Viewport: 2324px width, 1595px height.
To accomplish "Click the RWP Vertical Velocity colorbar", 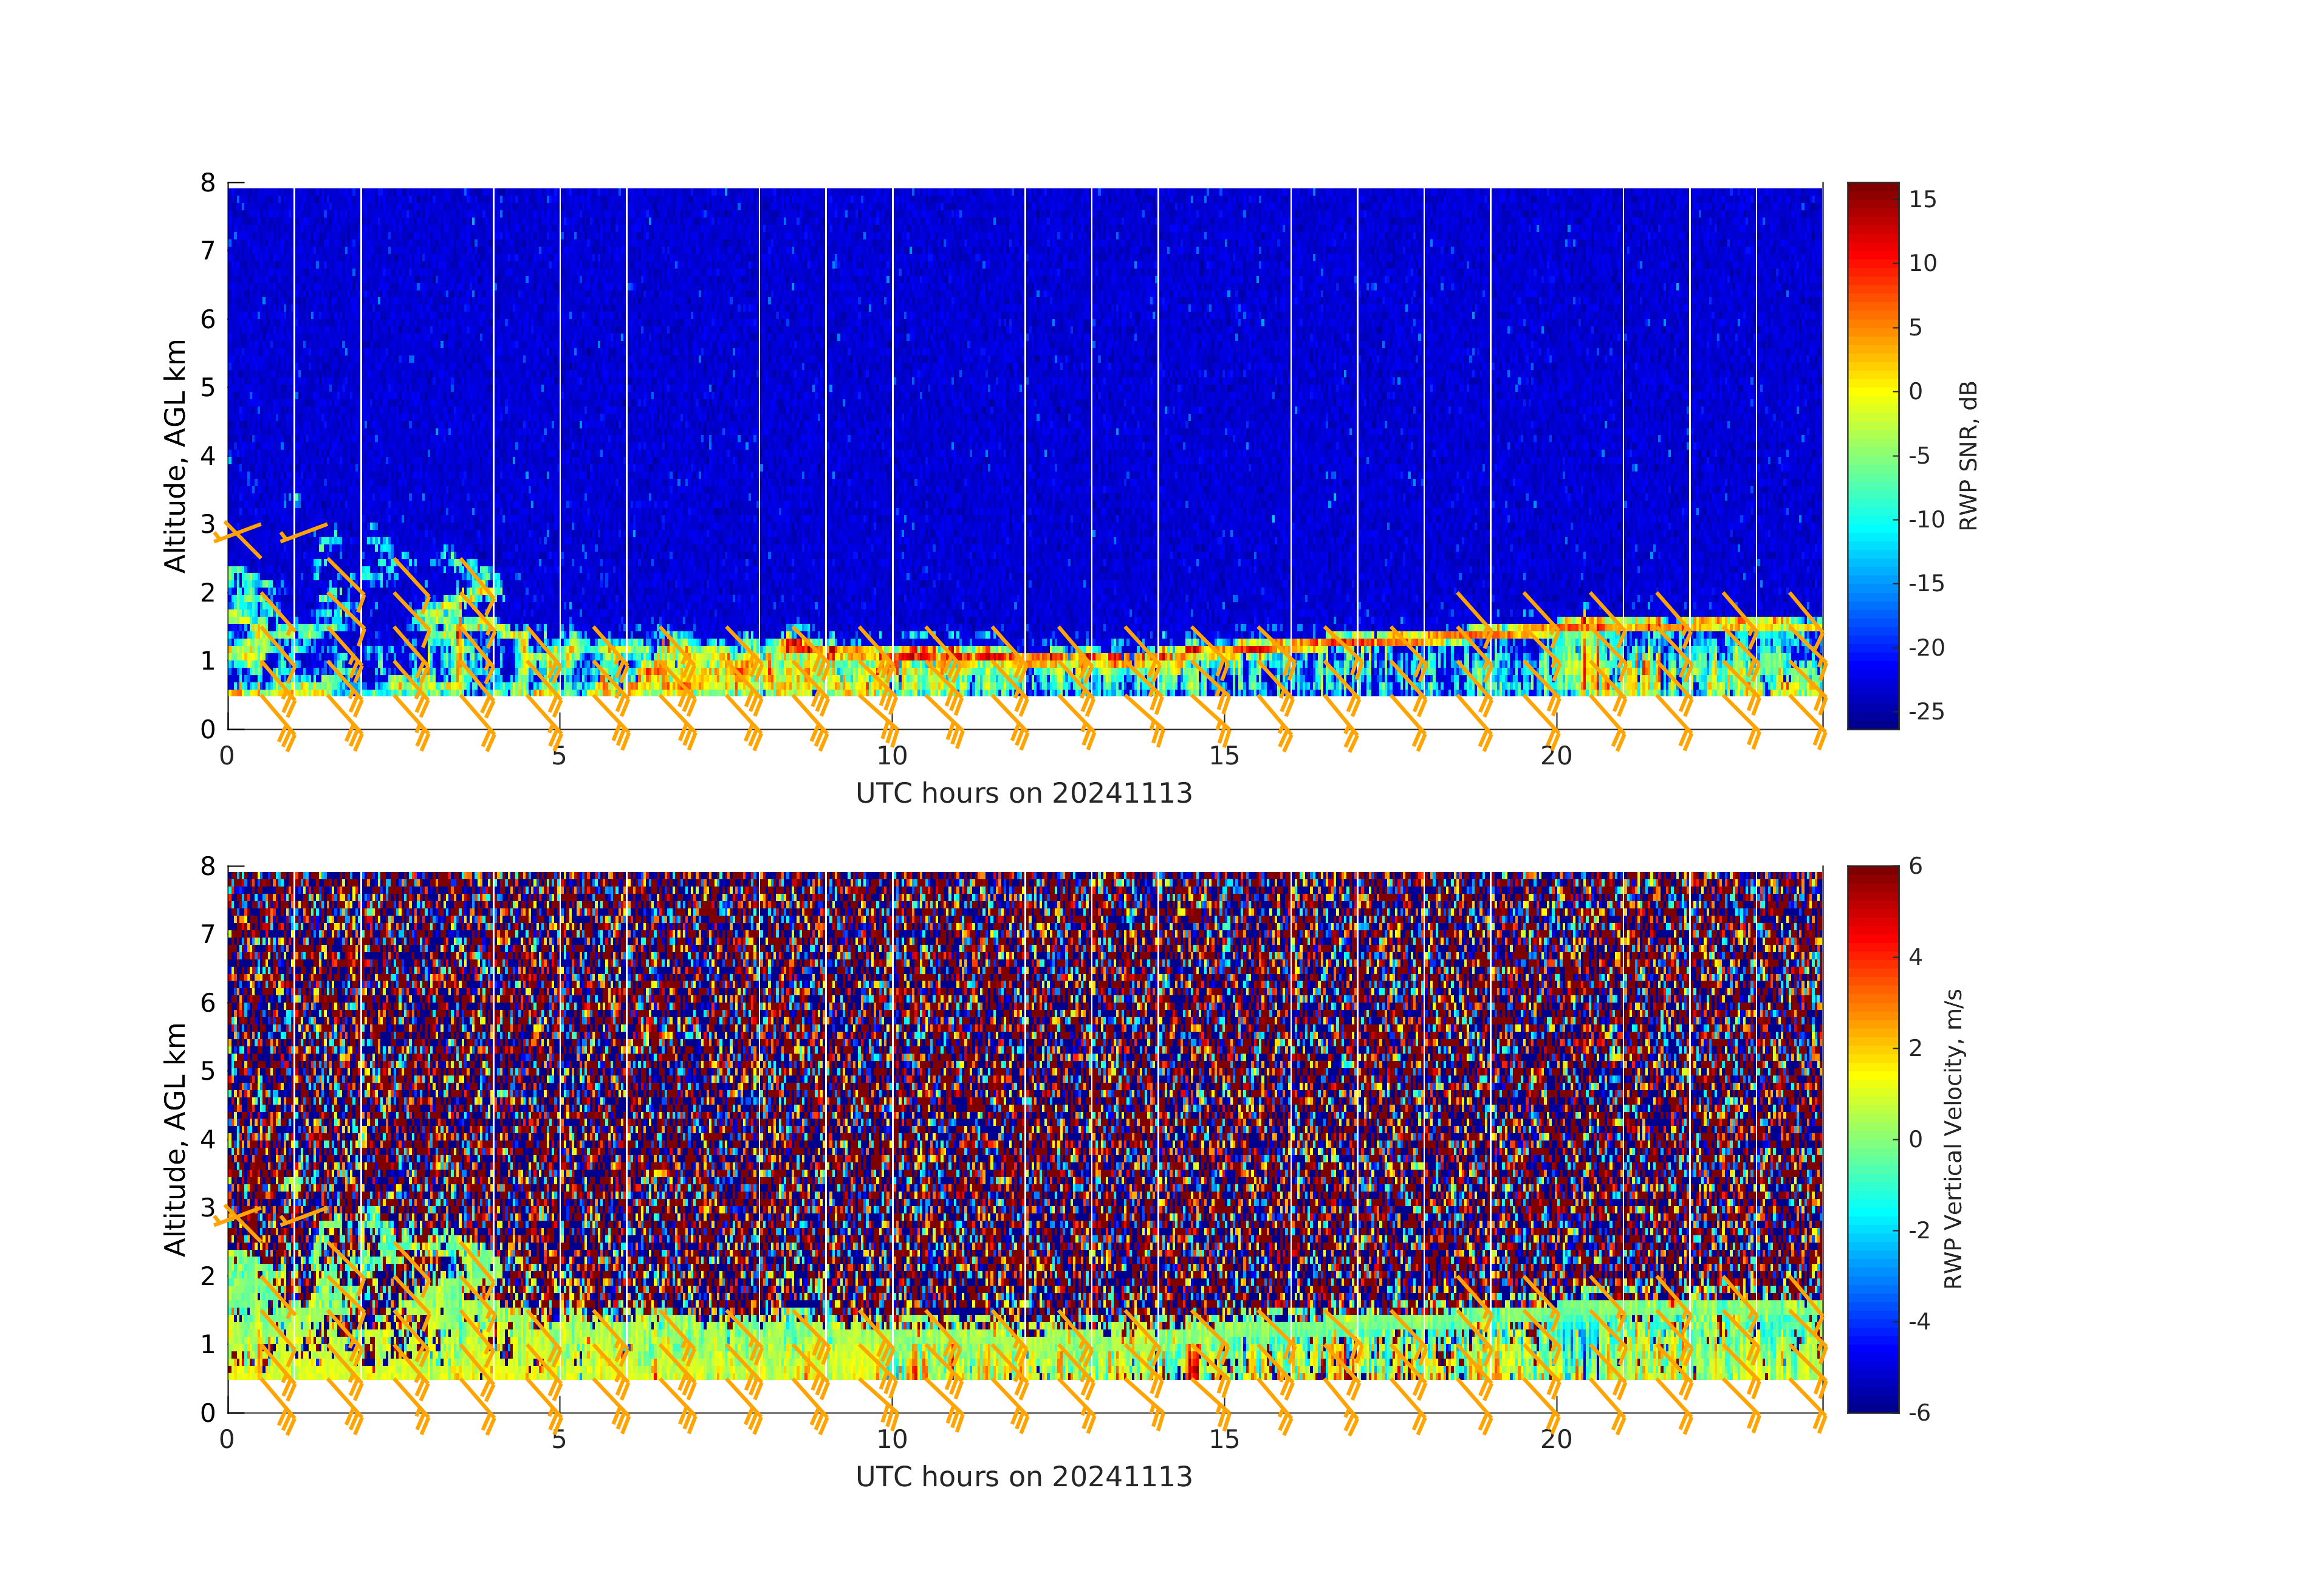I will click(1872, 1138).
